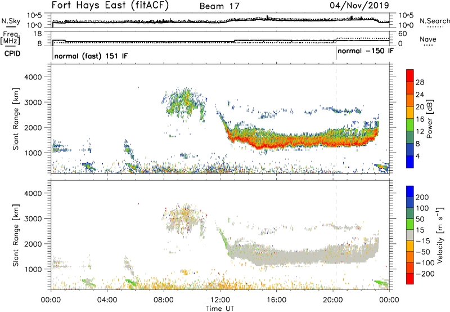Click the velocity panel 'Slant Range [km]' label

[16, 235]
